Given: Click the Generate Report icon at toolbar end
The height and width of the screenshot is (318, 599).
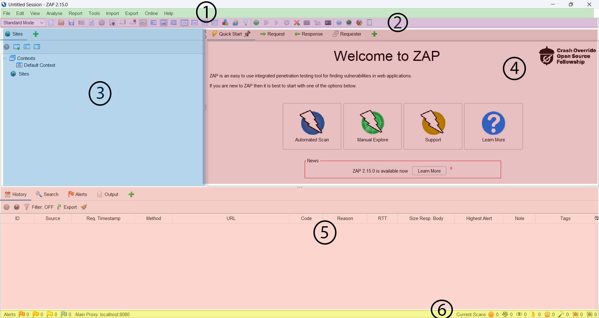Looking at the screenshot, I should click(370, 22).
